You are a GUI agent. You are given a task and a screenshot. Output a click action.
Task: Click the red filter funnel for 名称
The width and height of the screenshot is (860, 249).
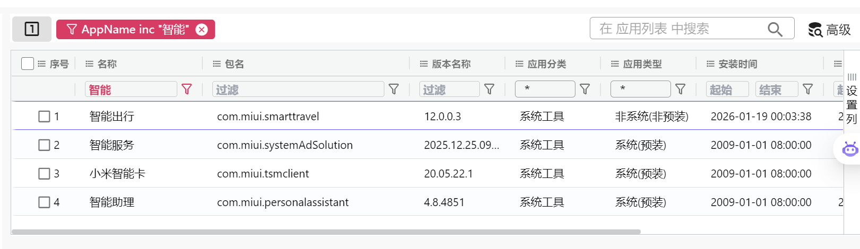click(x=186, y=89)
